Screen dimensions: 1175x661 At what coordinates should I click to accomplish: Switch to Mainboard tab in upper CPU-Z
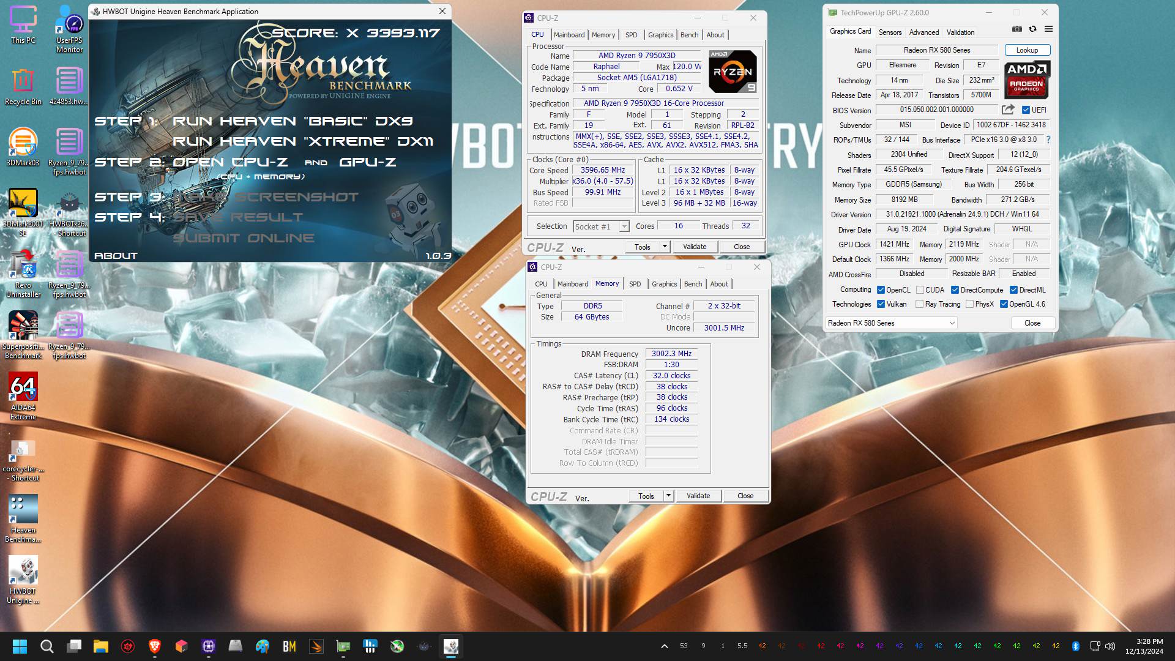pyautogui.click(x=569, y=35)
